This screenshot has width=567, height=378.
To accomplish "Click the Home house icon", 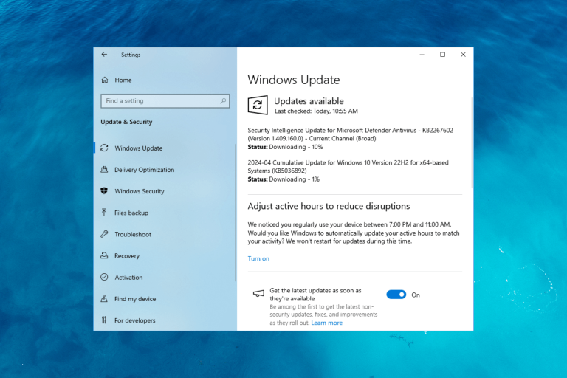I will [x=105, y=80].
